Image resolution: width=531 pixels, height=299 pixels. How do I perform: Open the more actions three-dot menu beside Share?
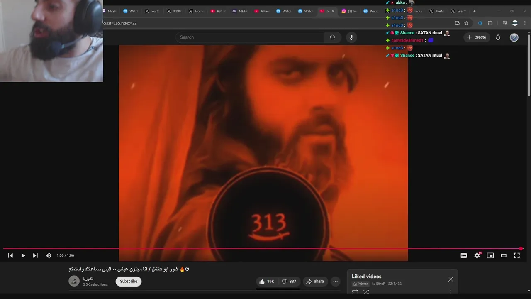point(335,282)
